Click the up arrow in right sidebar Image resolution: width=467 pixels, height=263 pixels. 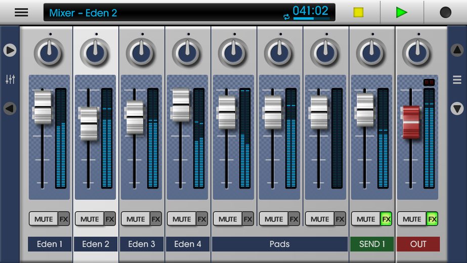click(457, 50)
